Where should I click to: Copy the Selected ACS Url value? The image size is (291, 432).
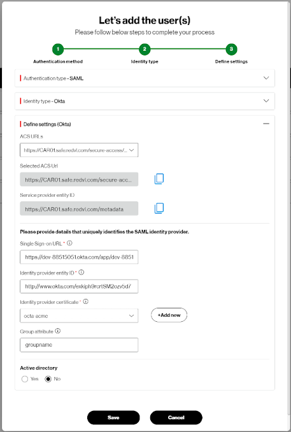[159, 179]
